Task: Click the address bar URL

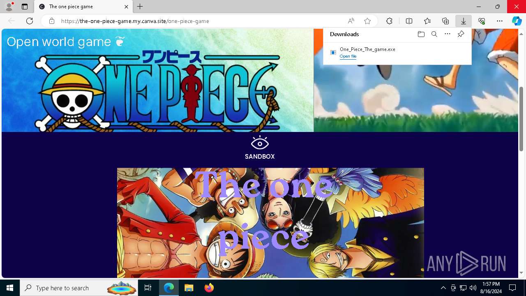Action: (135, 21)
